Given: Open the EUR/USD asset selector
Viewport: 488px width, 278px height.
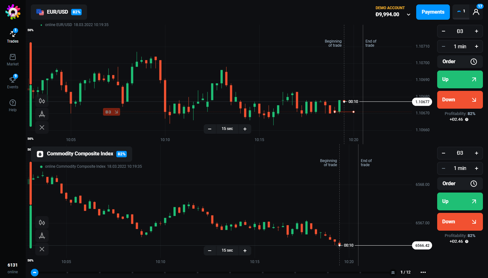Looking at the screenshot, I should point(59,12).
